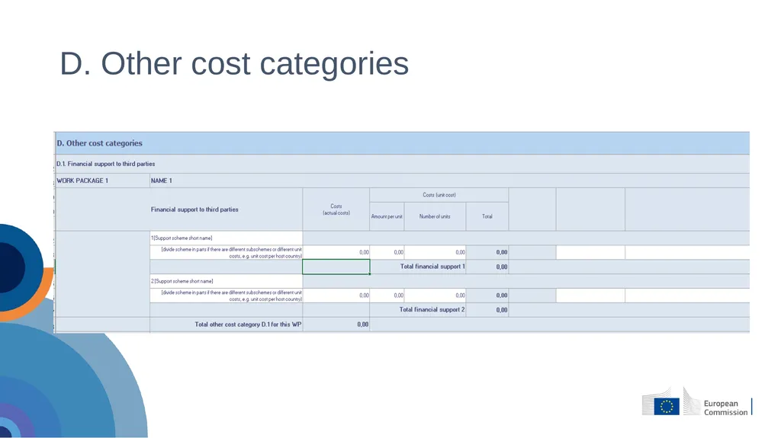Click the 'Costs (unit cost)' header cell
This screenshot has width=781, height=438.
439,195
